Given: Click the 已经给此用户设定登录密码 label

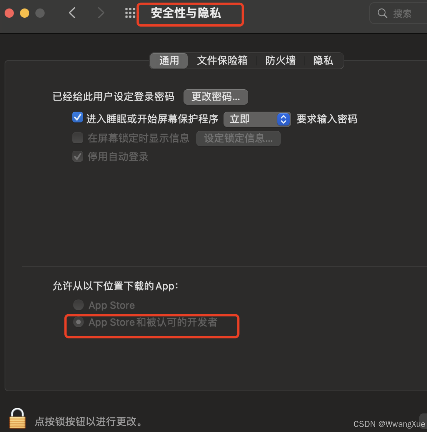Looking at the screenshot, I should tap(113, 97).
